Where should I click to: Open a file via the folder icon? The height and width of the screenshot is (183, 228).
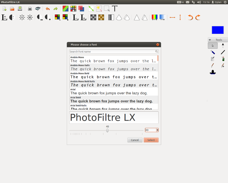coord(12,9)
